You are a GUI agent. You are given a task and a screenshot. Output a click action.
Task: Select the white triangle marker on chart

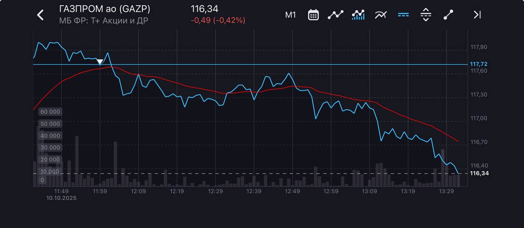(100, 62)
